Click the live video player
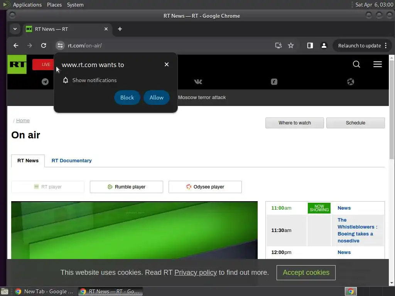The width and height of the screenshot is (395, 296). pyautogui.click(x=134, y=230)
